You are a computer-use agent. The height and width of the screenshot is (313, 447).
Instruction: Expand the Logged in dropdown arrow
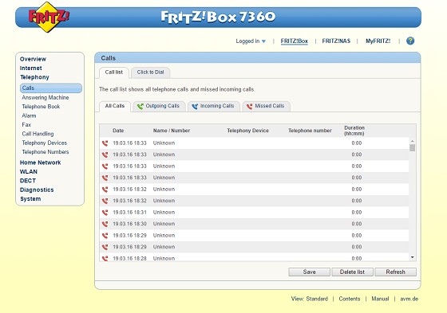(263, 41)
